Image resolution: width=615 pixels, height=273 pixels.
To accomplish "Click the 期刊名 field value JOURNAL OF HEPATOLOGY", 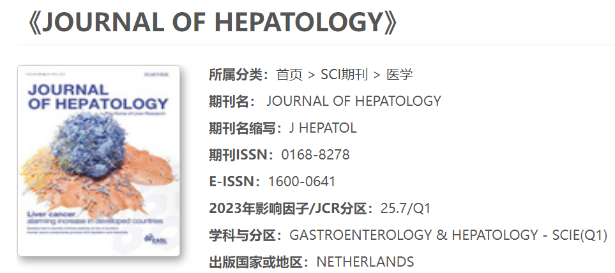I will 353,101.
